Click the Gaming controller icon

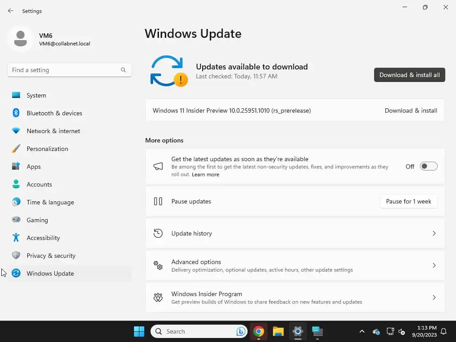click(x=16, y=220)
